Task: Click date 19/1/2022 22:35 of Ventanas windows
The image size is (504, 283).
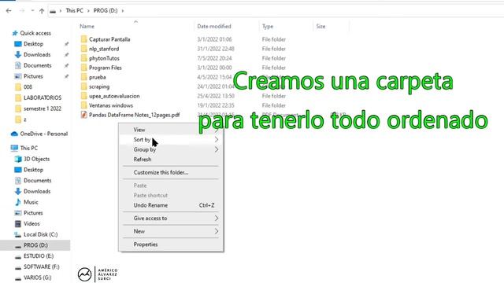Action: pos(216,105)
